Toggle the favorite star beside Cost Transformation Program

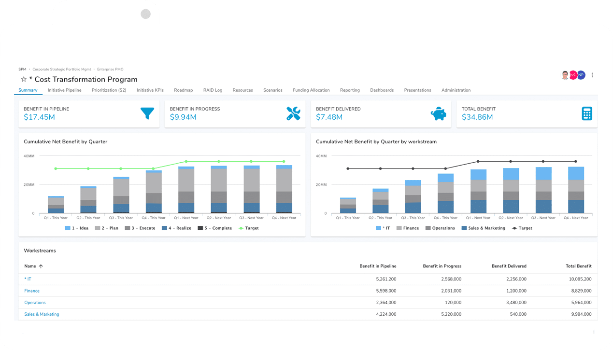click(x=23, y=79)
